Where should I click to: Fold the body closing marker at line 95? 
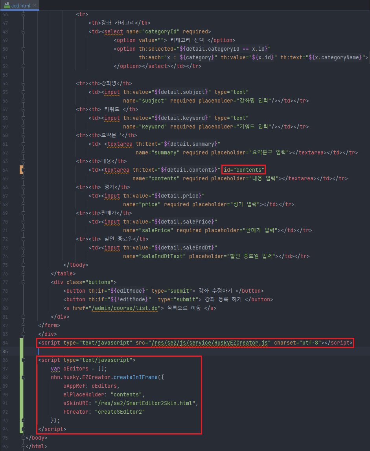[23, 438]
